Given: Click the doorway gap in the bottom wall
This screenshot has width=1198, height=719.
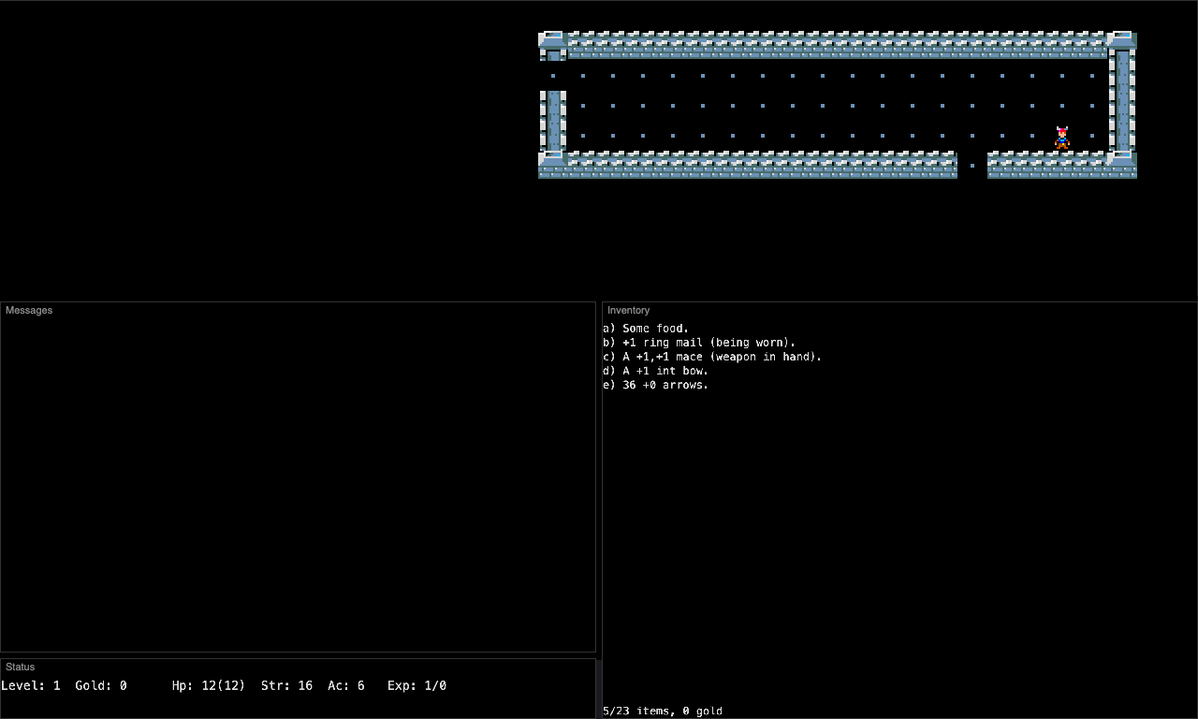Looking at the screenshot, I should coord(972,166).
